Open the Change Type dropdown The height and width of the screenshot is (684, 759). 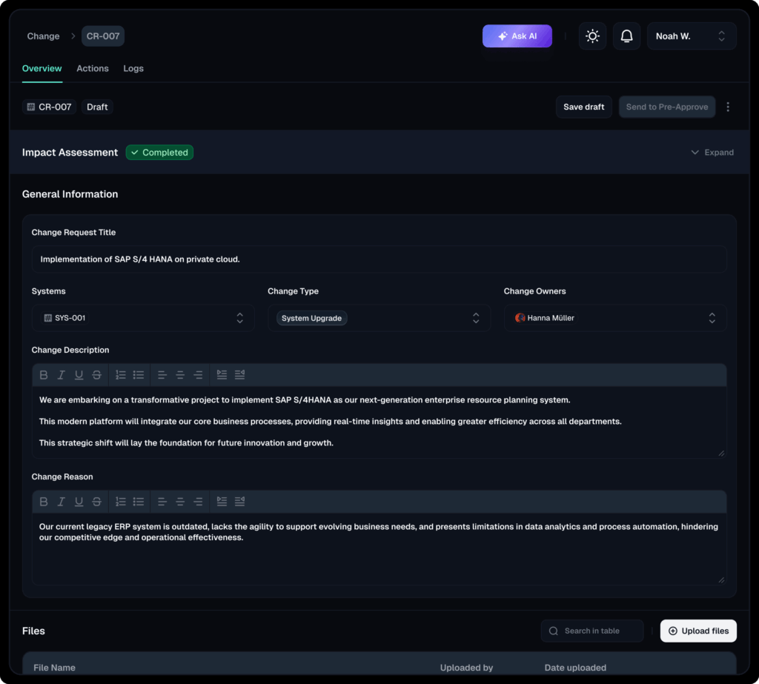tap(379, 318)
